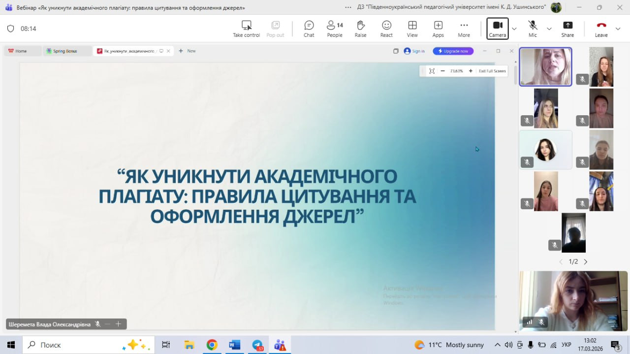Go to next page of participants
Image resolution: width=630 pixels, height=354 pixels.
[x=586, y=262]
